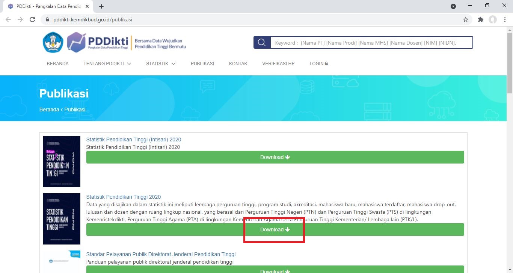Click the browser back arrow
This screenshot has width=513, height=273.
pos(8,19)
